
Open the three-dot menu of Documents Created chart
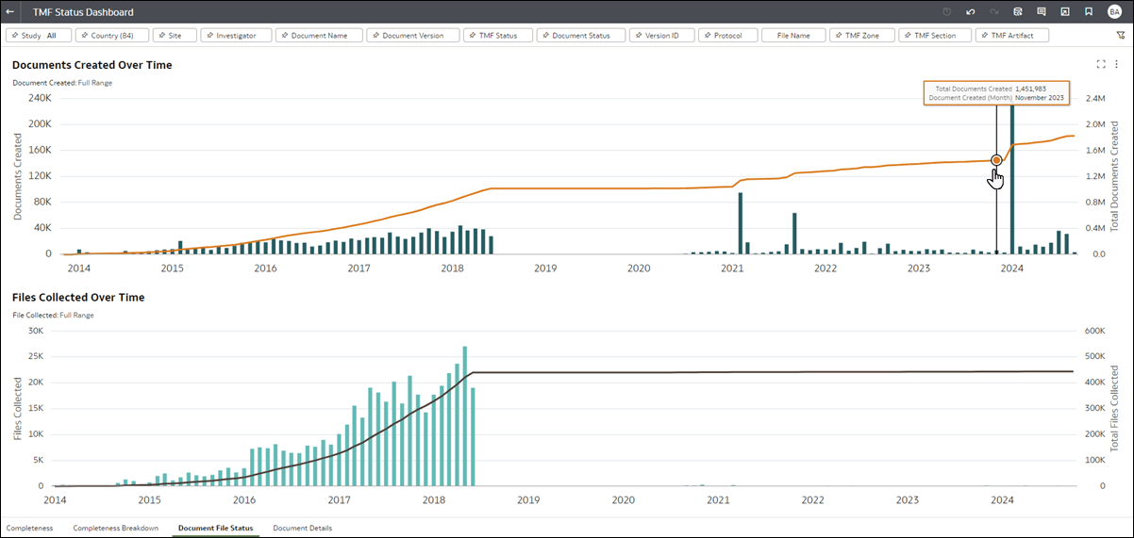coord(1116,64)
